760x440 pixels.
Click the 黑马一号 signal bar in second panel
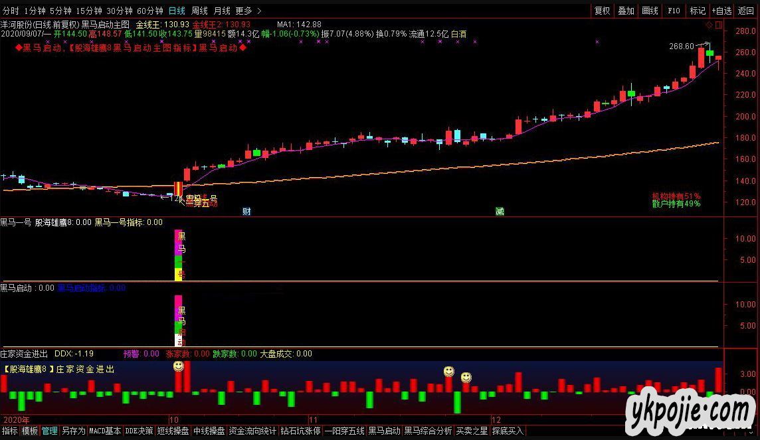tap(178, 255)
